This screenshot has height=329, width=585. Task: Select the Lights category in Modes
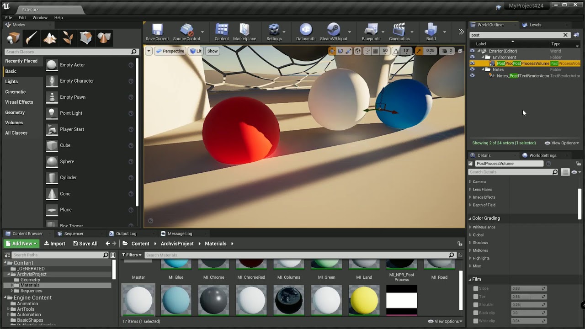tap(11, 81)
